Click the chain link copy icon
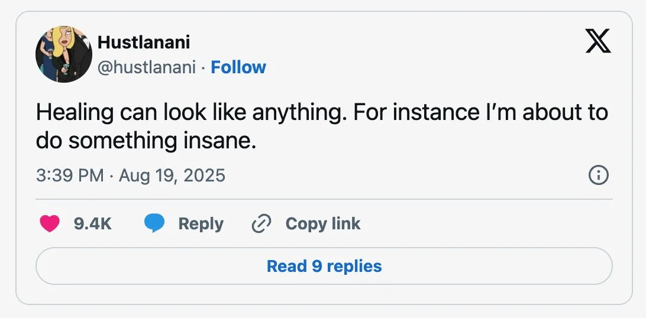This screenshot has width=646, height=318. pos(261,223)
